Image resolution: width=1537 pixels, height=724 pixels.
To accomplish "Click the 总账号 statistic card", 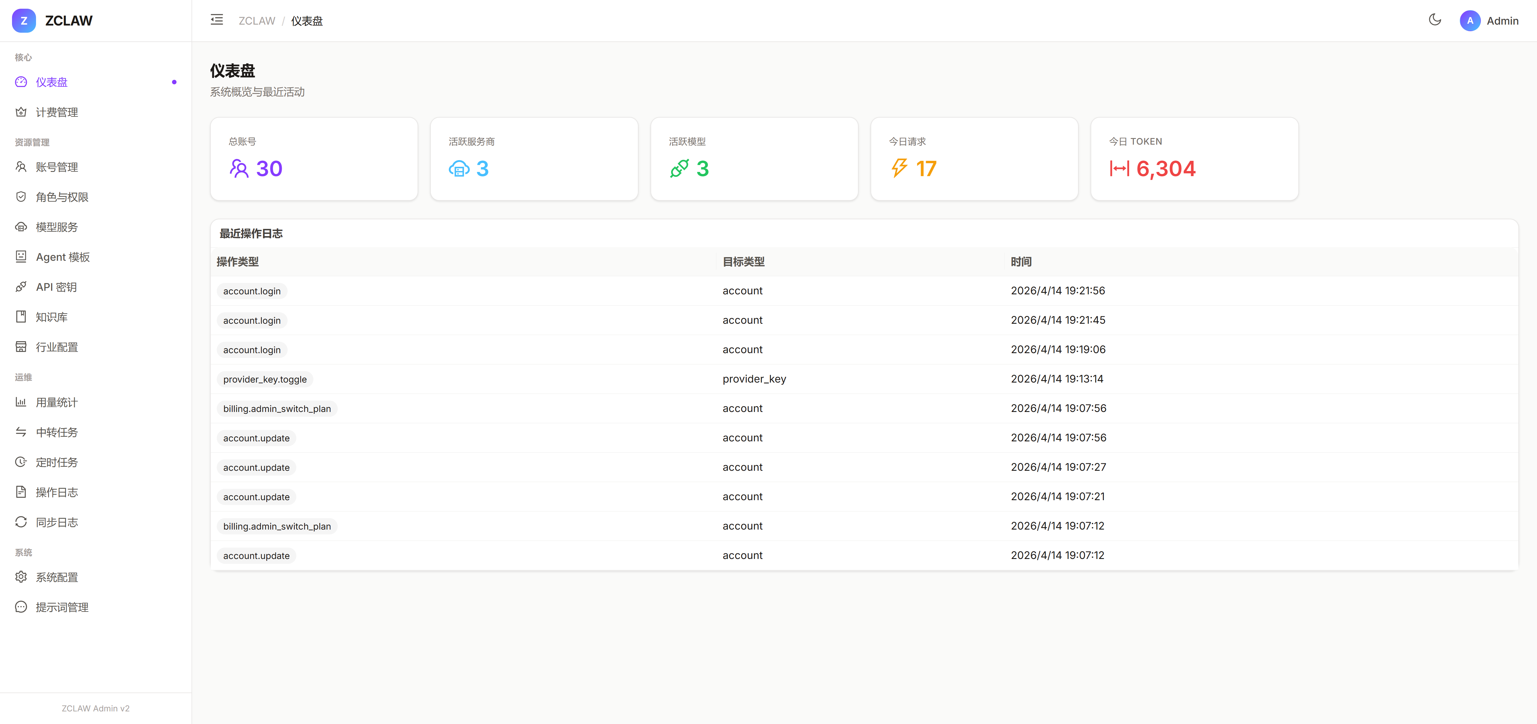I will [314, 159].
